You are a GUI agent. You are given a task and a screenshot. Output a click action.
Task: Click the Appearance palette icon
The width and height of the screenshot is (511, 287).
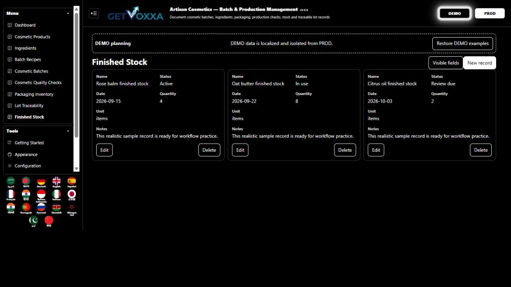[x=10, y=154]
